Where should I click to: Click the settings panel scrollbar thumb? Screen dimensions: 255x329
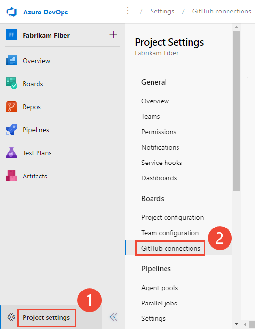(x=236, y=111)
